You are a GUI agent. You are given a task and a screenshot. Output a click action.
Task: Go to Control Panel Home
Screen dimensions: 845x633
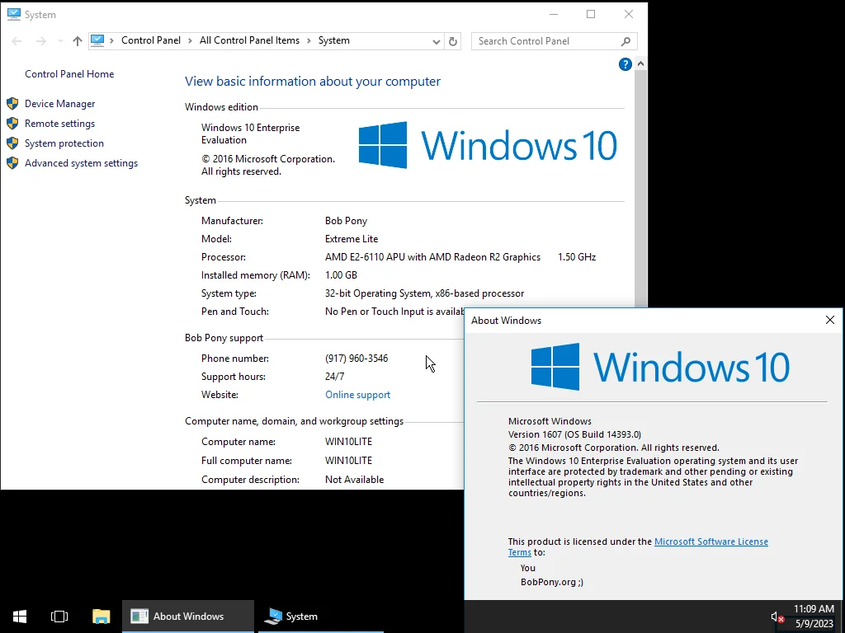[x=69, y=74]
